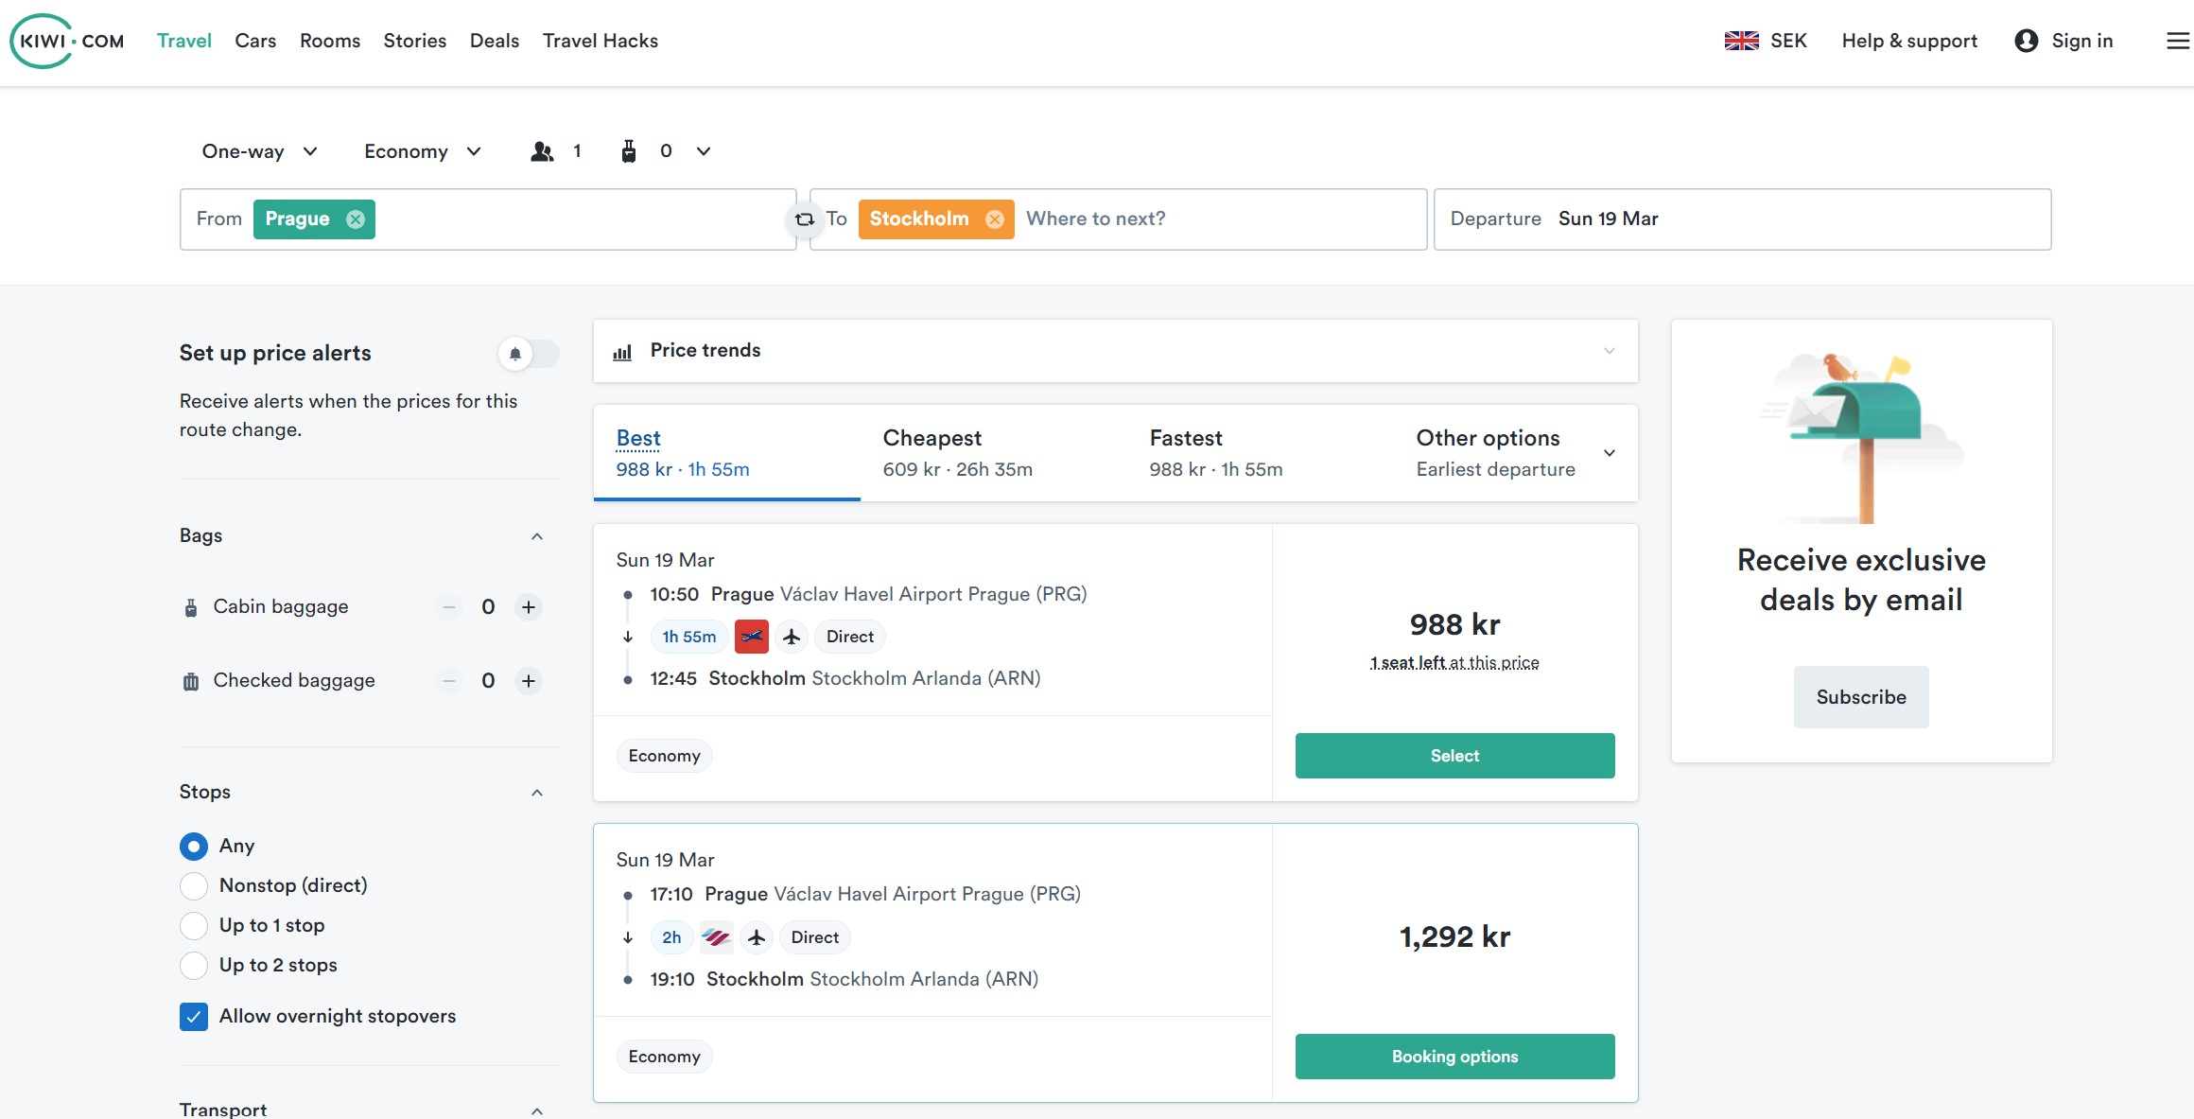This screenshot has height=1119, width=2194.
Task: Open the Rooms nav item
Action: [330, 41]
